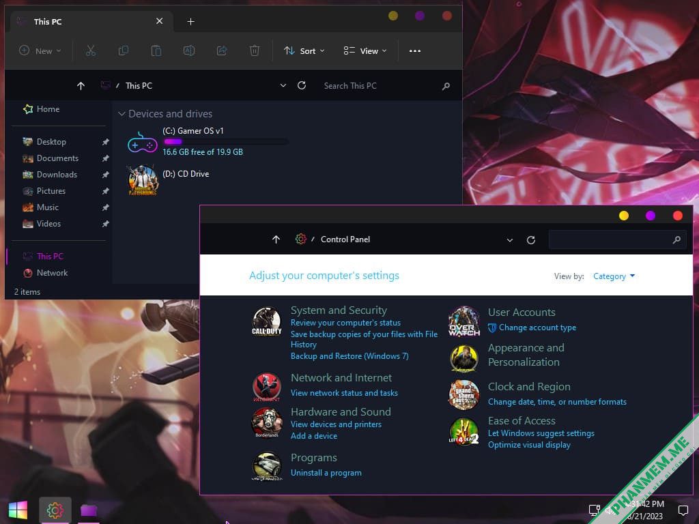Click the up arrow in Control Panel window
The image size is (699, 524).
click(x=276, y=239)
